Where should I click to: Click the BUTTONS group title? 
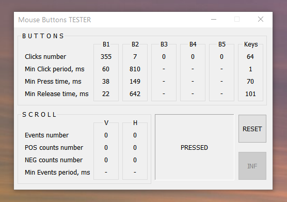pyautogui.click(x=43, y=36)
